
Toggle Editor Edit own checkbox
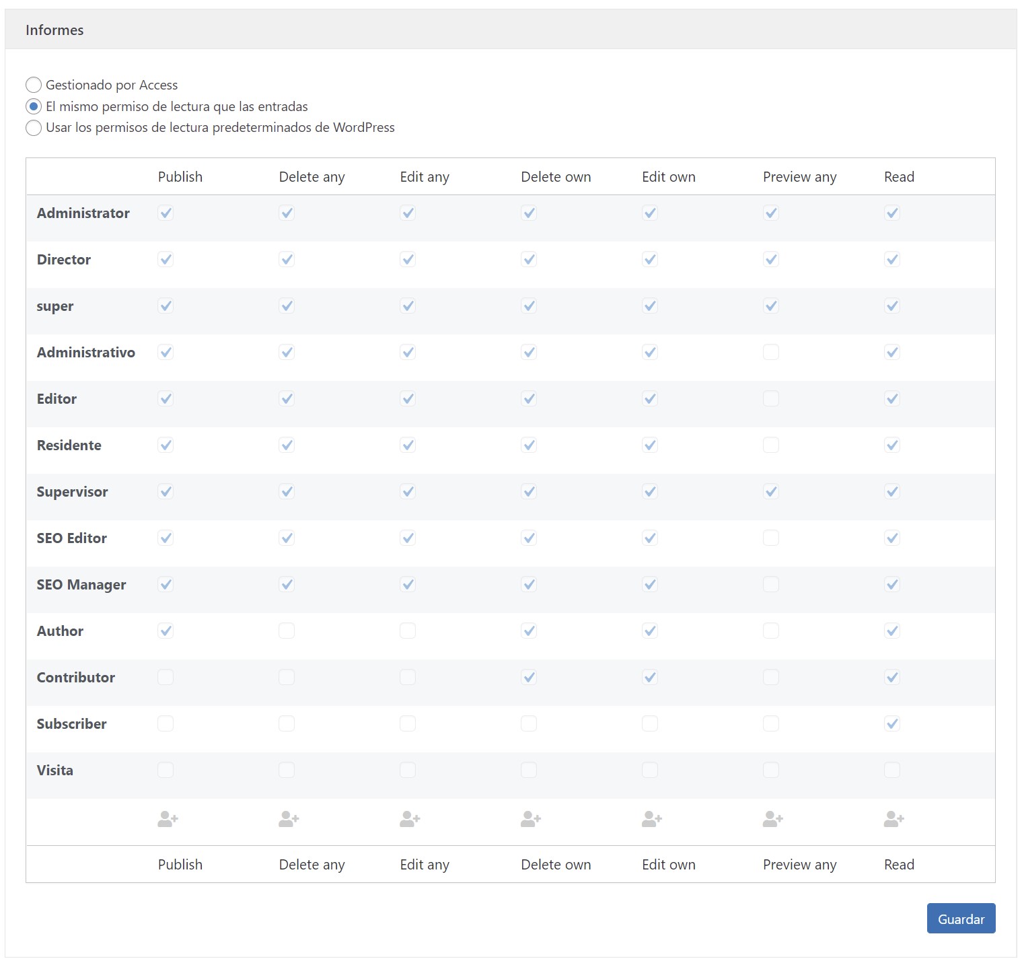[x=650, y=398]
